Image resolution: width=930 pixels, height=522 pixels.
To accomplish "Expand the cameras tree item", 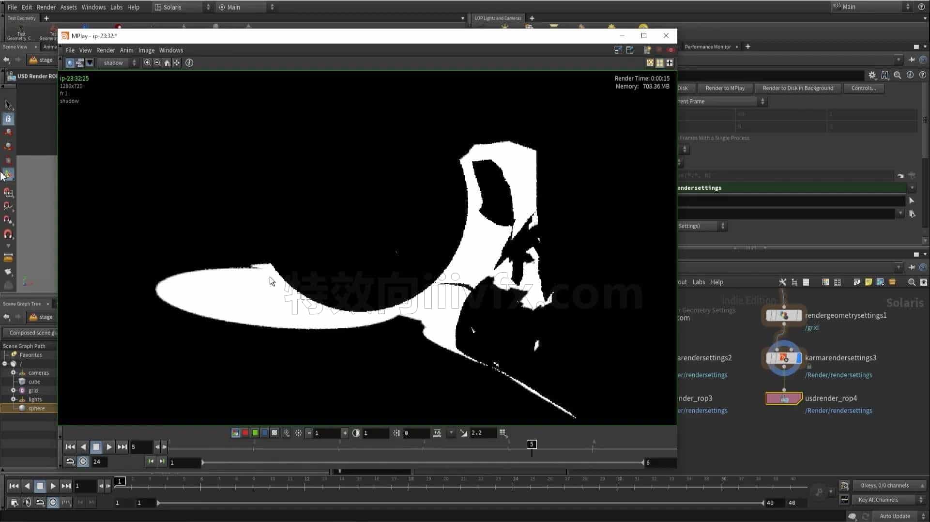I will tap(14, 373).
